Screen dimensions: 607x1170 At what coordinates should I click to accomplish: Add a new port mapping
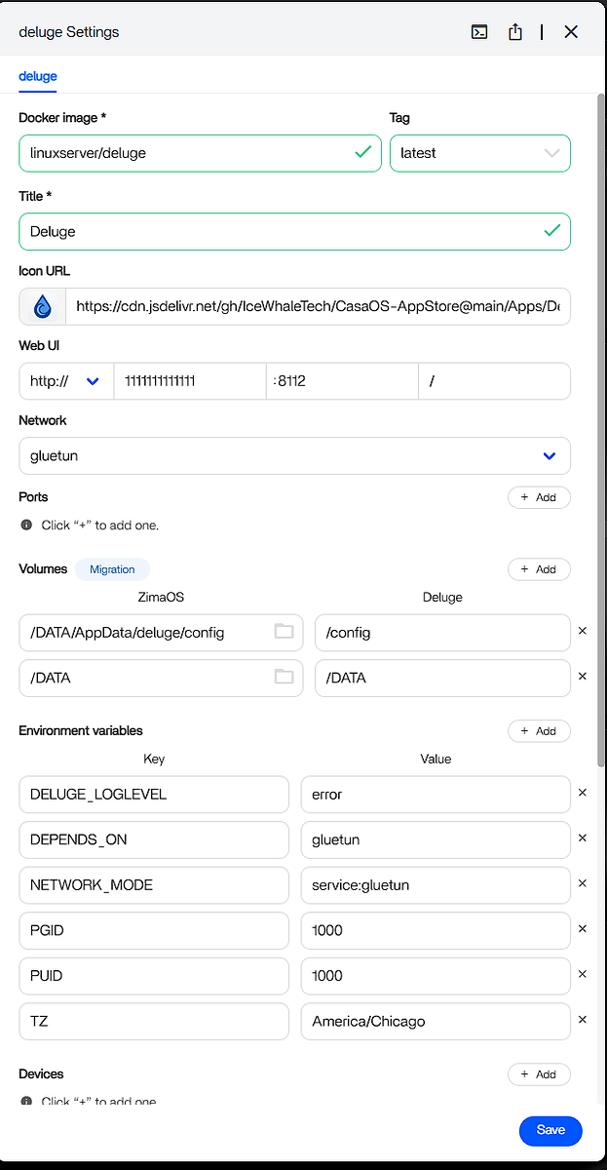539,497
